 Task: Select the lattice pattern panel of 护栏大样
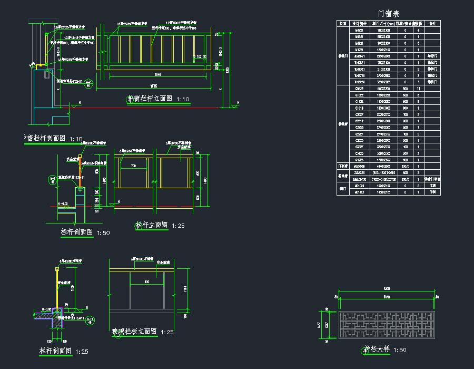[387, 325]
